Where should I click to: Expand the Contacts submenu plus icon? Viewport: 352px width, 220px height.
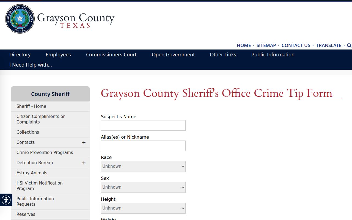click(x=84, y=142)
